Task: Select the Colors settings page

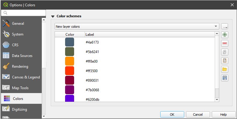Action: click(21, 98)
